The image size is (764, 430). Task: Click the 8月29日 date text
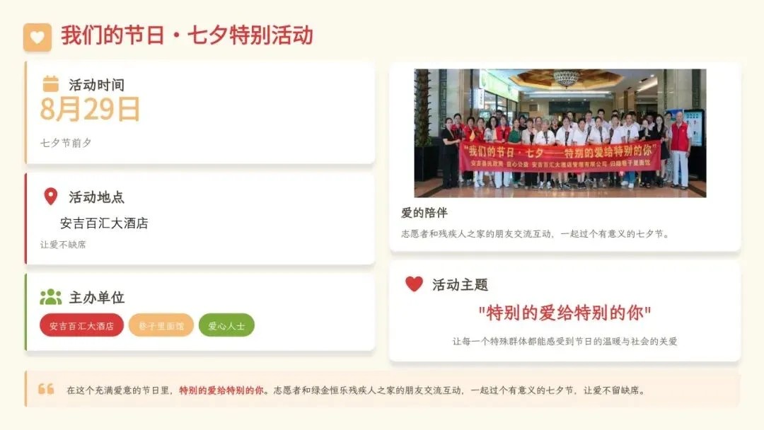(90, 109)
